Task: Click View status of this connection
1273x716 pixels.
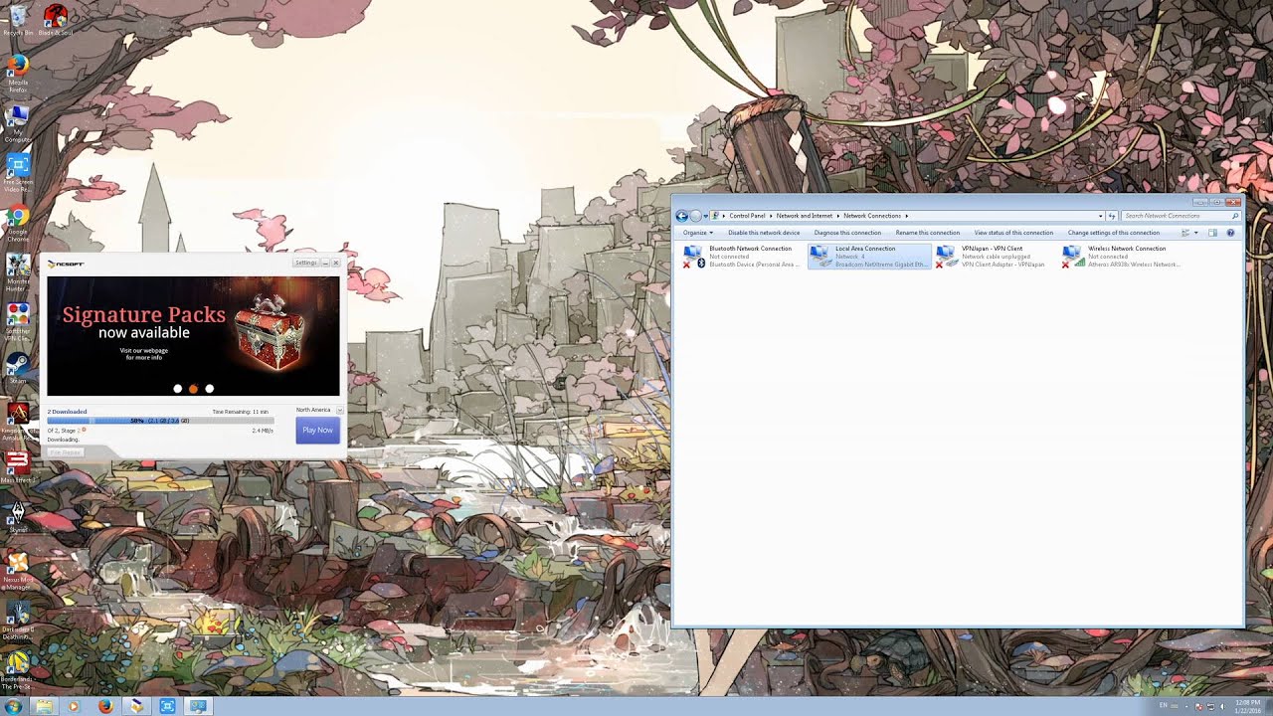Action: [1013, 233]
